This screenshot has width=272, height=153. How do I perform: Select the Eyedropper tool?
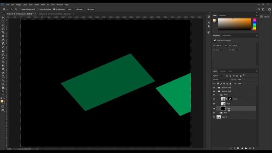coord(3,40)
